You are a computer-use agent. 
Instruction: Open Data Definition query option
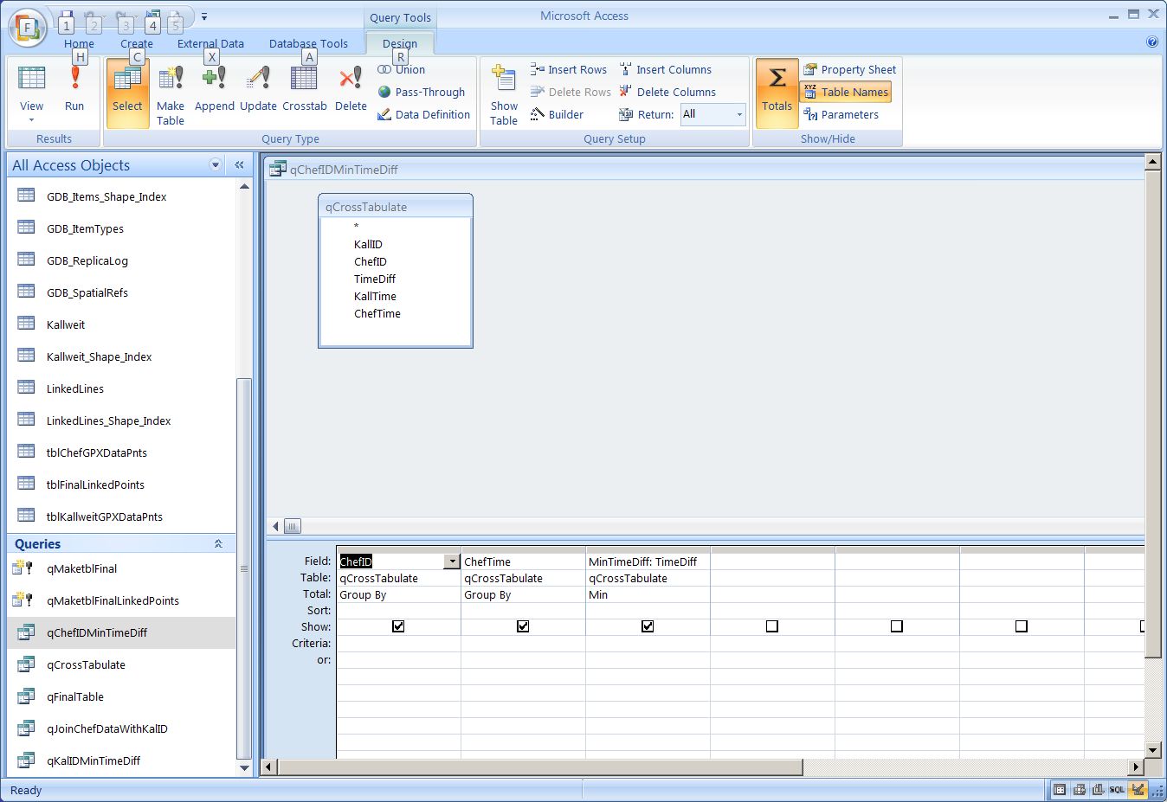click(x=424, y=114)
